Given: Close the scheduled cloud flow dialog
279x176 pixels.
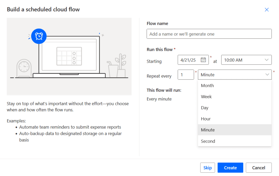Looking at the screenshot, I should coord(266,9).
